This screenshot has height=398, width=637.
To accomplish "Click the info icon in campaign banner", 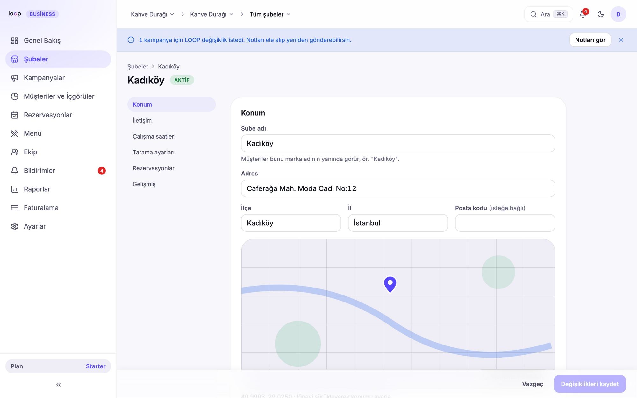I will pos(131,40).
